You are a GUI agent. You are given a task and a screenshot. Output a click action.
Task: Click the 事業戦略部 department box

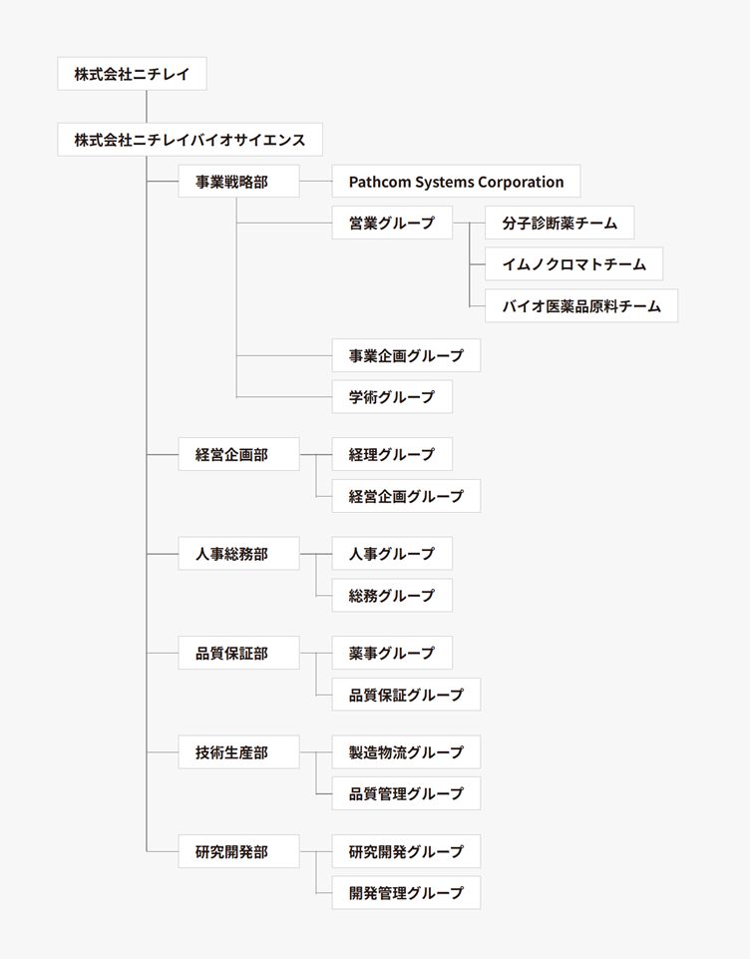[x=238, y=182]
